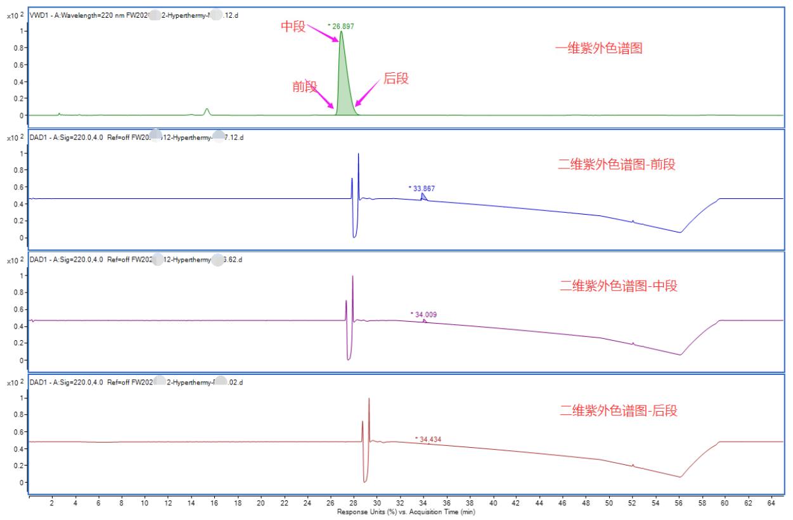The image size is (793, 520).
Task: Click the red 中段 annotation text
Action: [x=293, y=27]
